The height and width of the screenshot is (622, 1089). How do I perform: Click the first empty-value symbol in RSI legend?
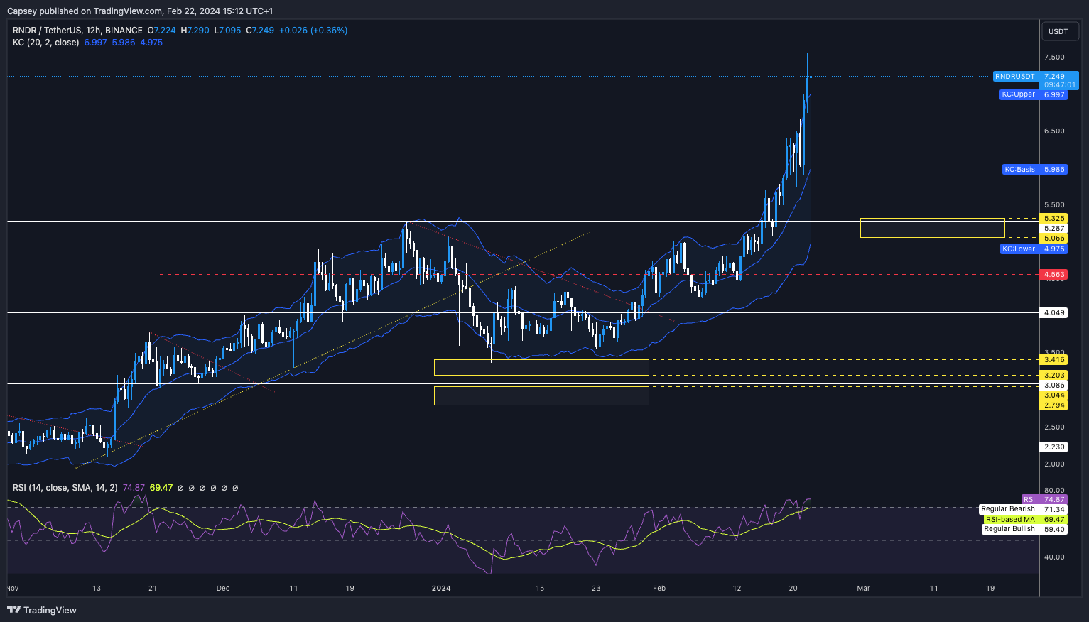[x=180, y=488]
